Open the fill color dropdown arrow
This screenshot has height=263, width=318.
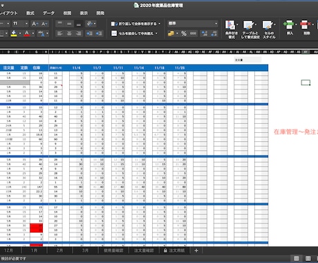20,33
